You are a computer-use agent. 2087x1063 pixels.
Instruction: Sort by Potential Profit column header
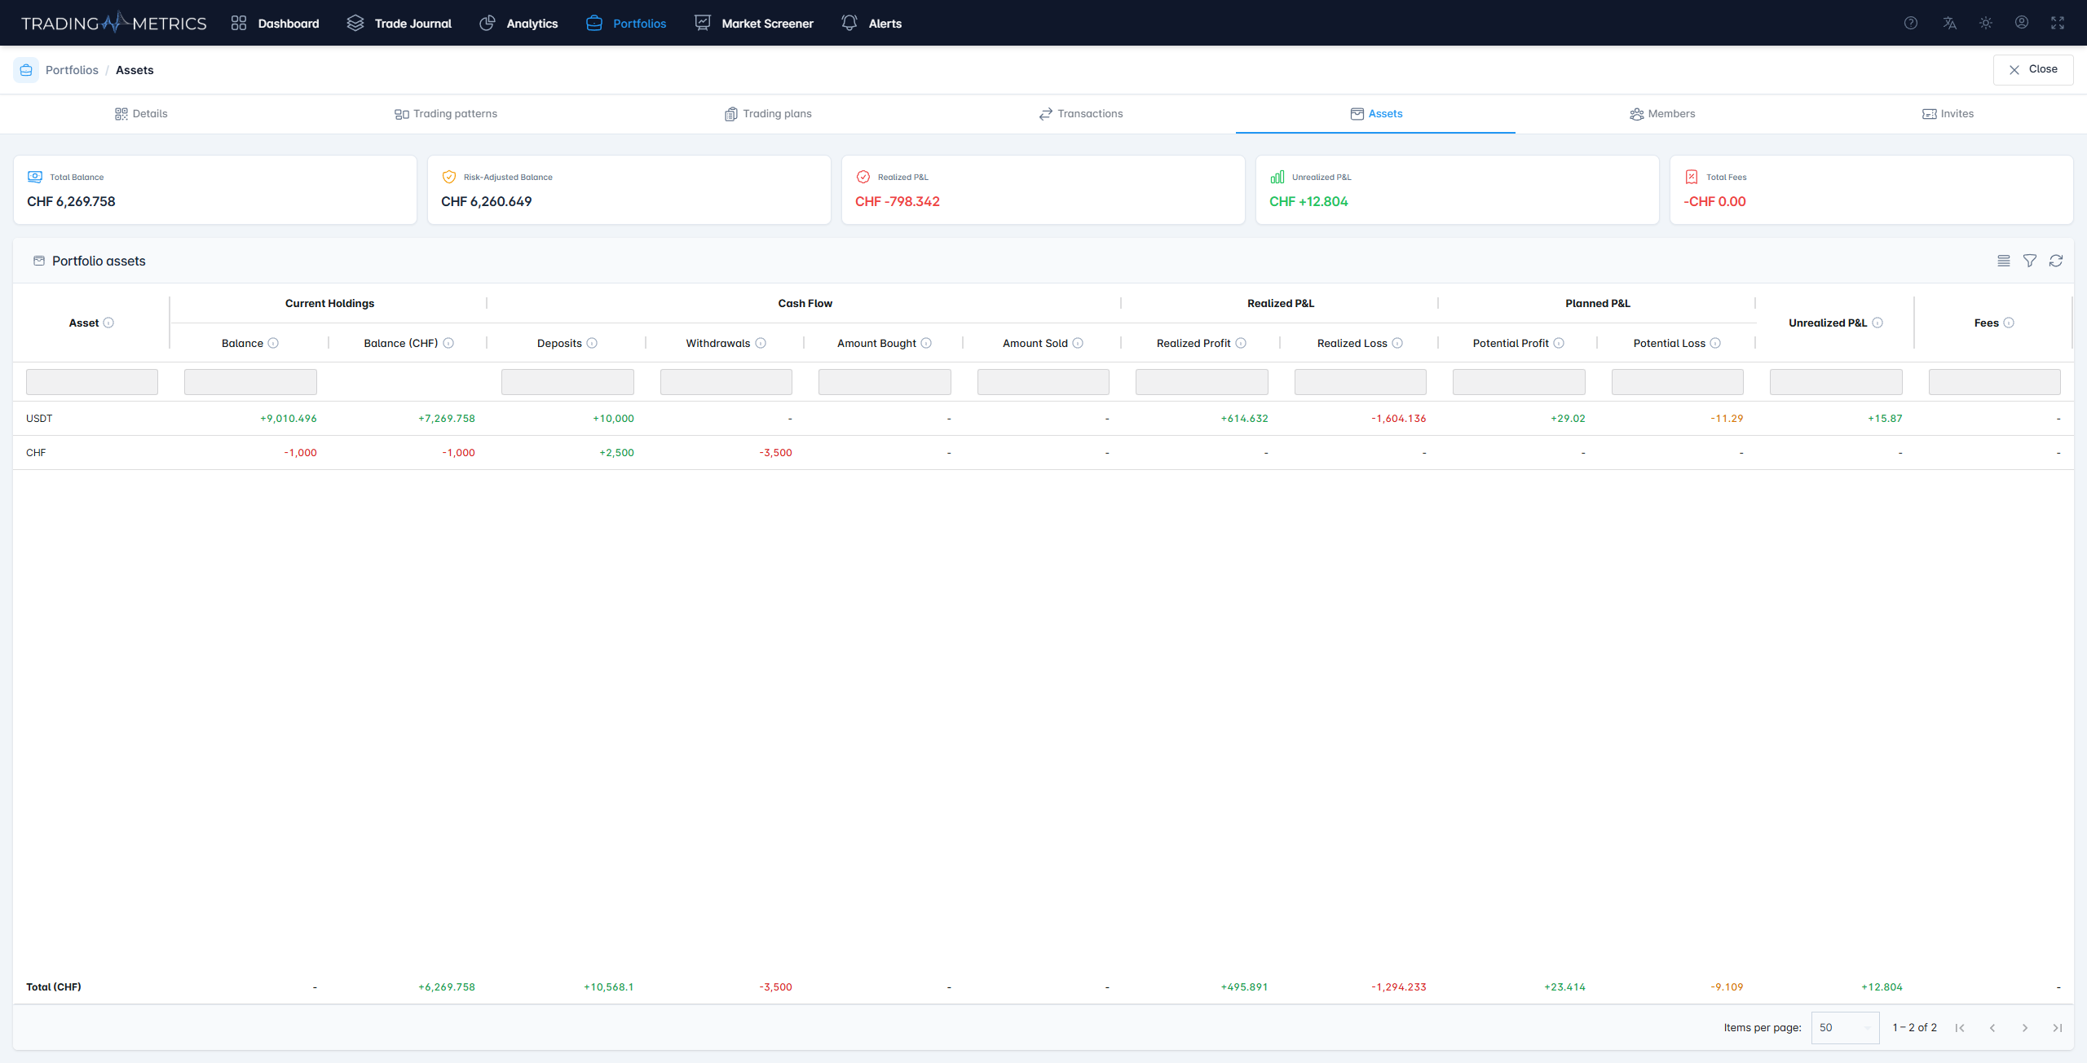point(1511,343)
